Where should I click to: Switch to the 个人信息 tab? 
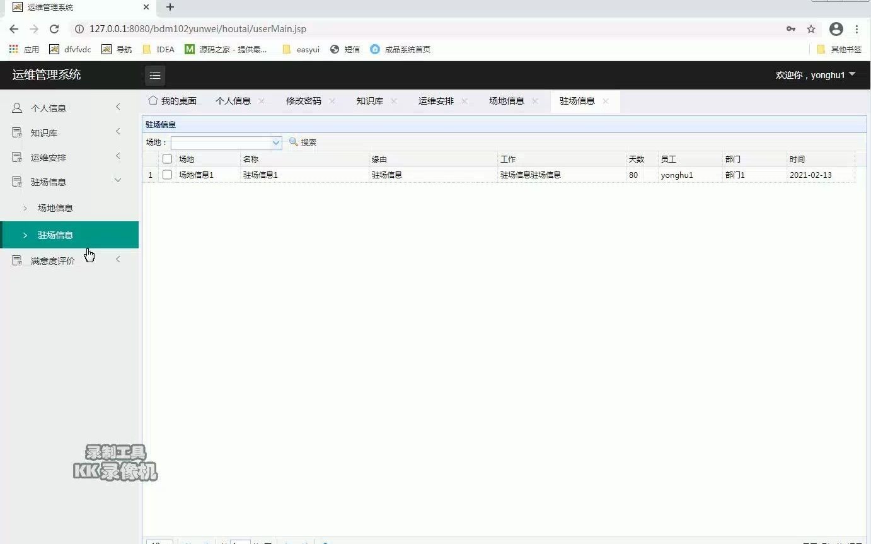pyautogui.click(x=233, y=101)
